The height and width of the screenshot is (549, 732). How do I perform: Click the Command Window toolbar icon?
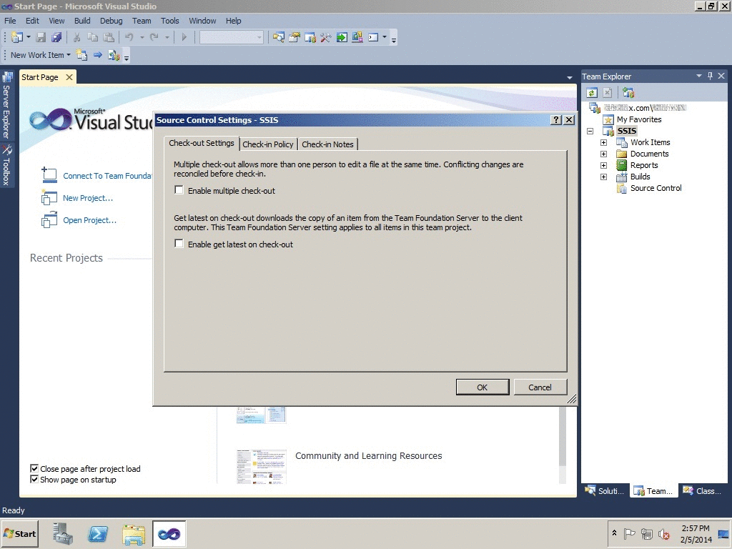click(x=373, y=37)
